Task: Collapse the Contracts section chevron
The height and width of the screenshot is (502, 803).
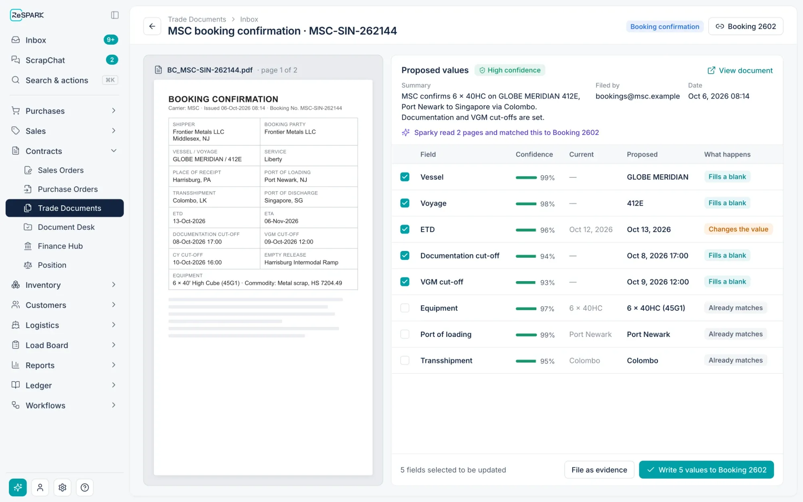Action: tap(114, 151)
